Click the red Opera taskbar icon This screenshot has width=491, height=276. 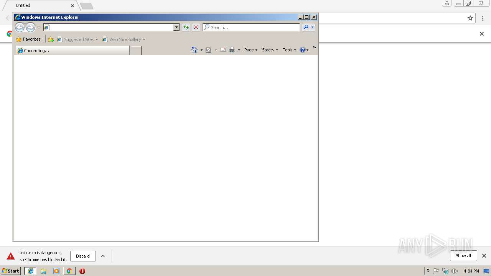pos(82,271)
